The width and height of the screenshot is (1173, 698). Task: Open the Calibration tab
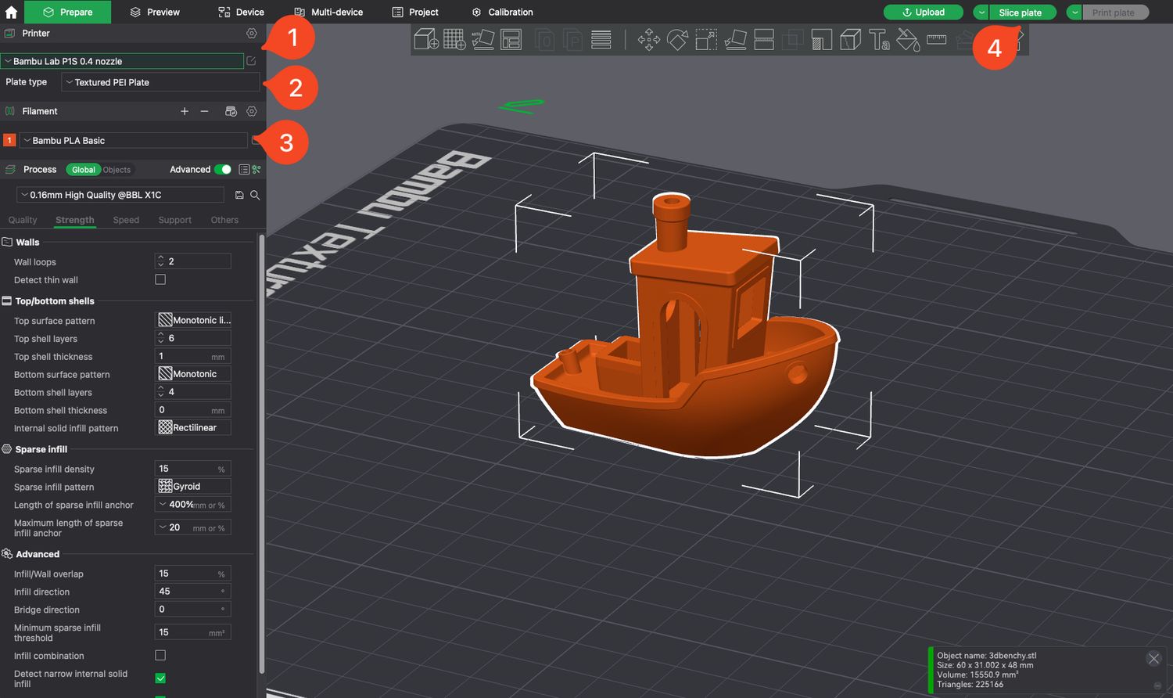point(502,12)
